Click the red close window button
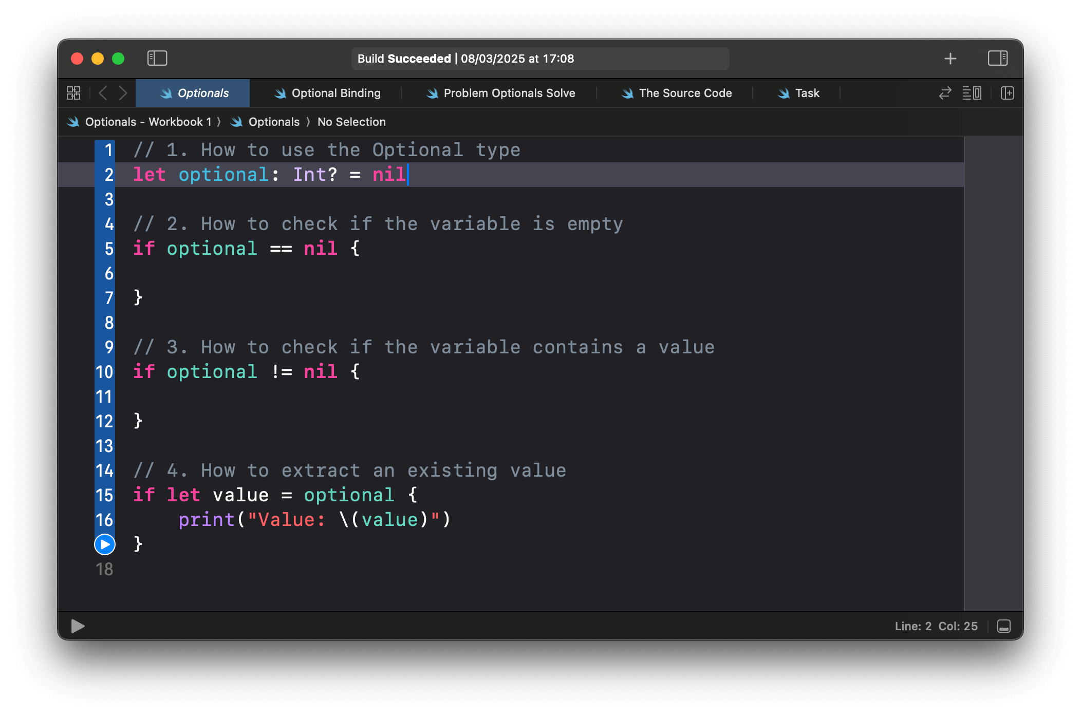This screenshot has height=716, width=1081. (x=77, y=59)
